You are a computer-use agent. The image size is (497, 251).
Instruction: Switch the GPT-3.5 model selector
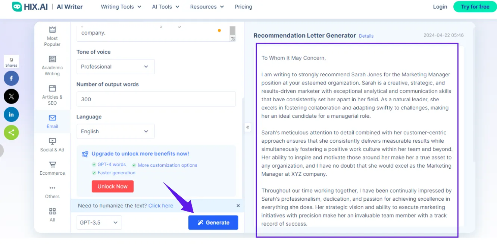99,222
